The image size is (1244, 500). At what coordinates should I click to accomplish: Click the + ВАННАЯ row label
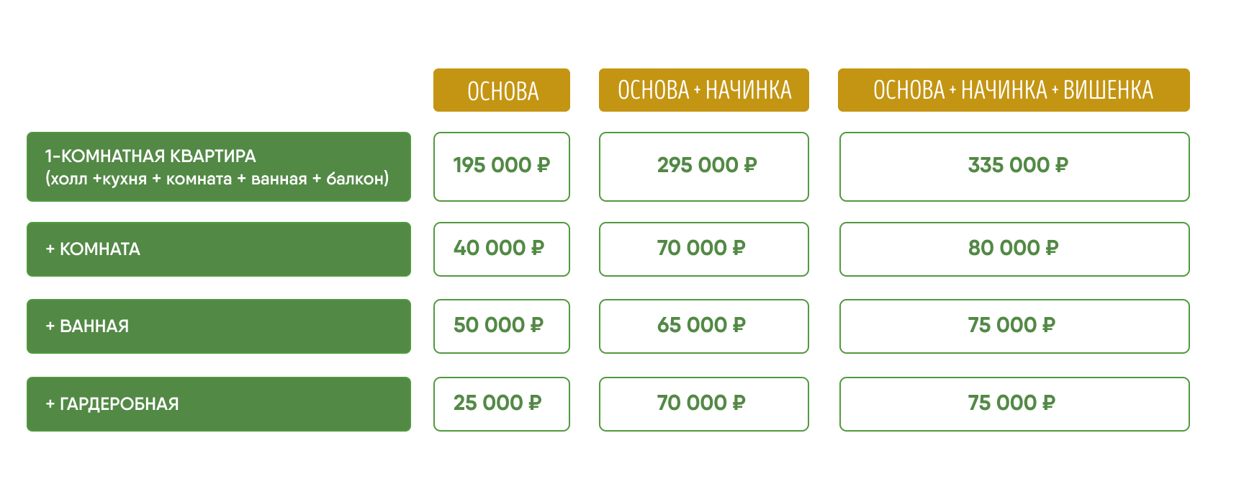(219, 326)
